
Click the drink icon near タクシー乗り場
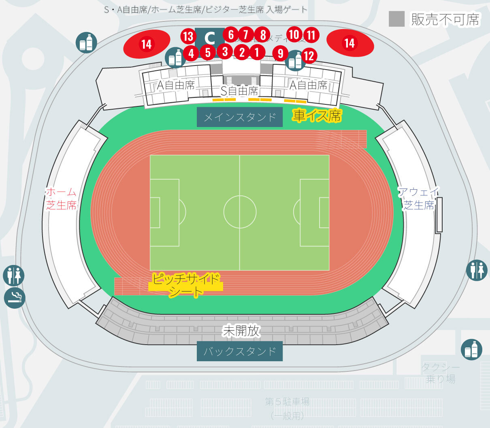point(472,350)
